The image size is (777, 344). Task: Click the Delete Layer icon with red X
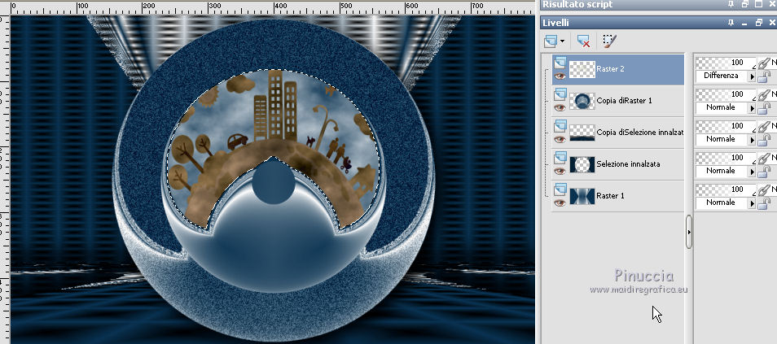pyautogui.click(x=583, y=40)
